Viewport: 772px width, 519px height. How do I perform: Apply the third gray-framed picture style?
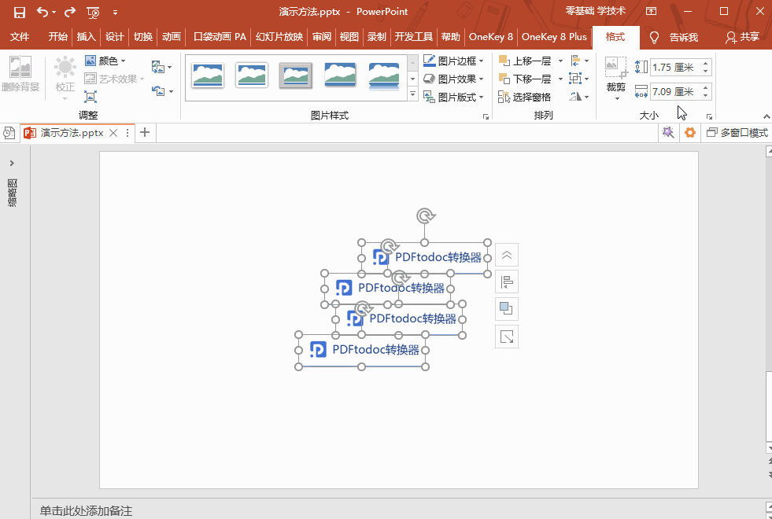[296, 75]
